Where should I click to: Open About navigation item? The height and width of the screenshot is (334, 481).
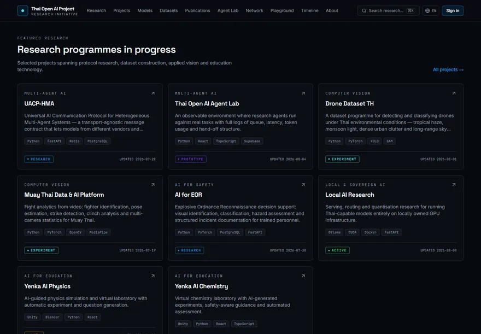tap(332, 10)
